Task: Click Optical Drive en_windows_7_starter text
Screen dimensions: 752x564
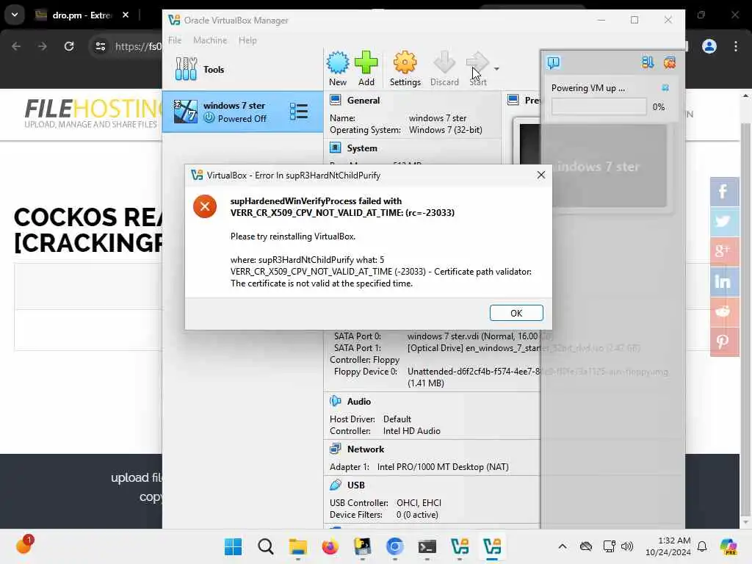Action: [x=524, y=348]
